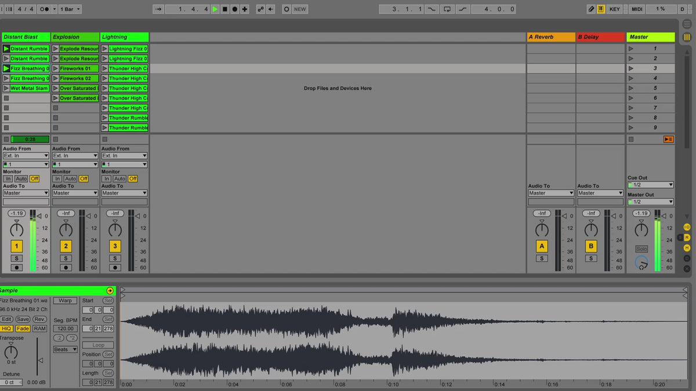Image resolution: width=696 pixels, height=391 pixels.
Task: Select the Explosion track header
Action: pyautogui.click(x=75, y=37)
